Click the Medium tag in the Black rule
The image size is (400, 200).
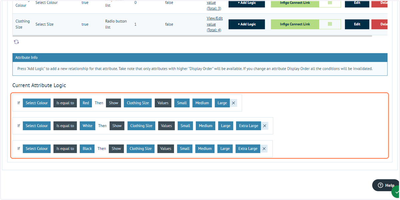click(205, 149)
